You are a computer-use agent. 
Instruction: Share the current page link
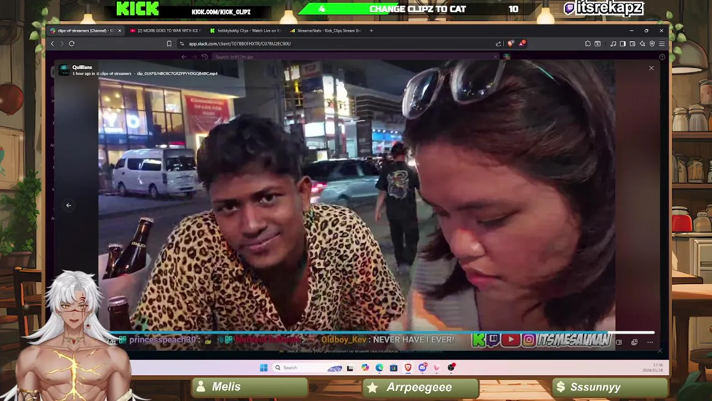click(x=498, y=43)
